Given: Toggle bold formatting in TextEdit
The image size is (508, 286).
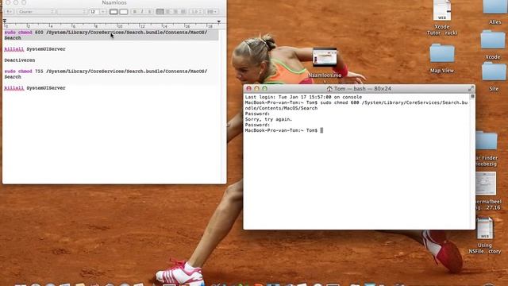Looking at the screenshot, I should 135,12.
